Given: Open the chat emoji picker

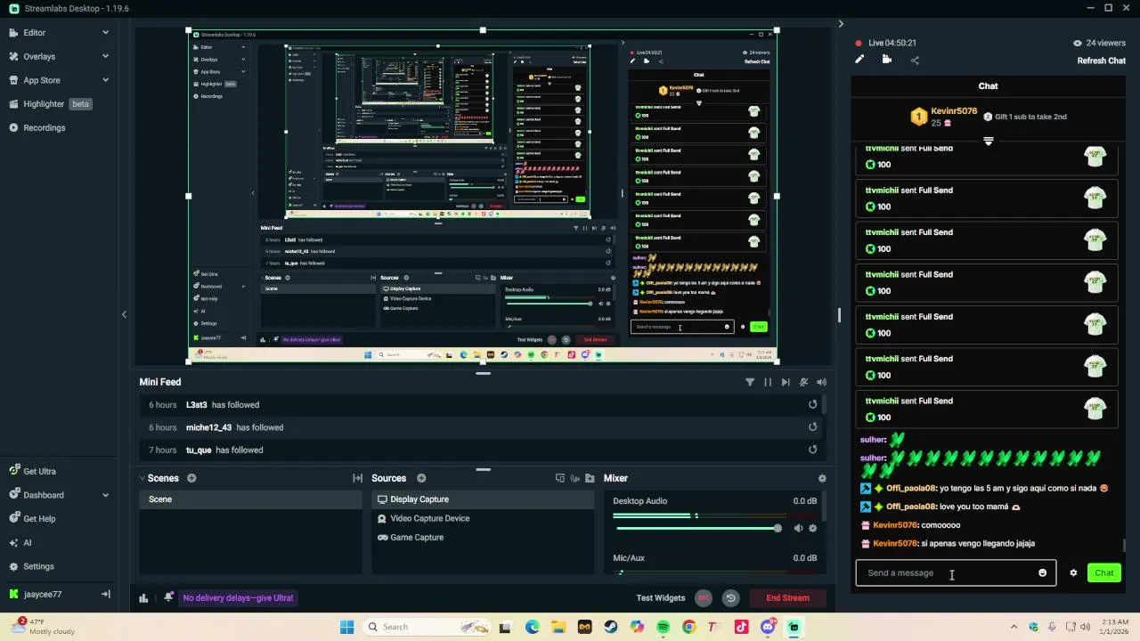Looking at the screenshot, I should 1043,572.
